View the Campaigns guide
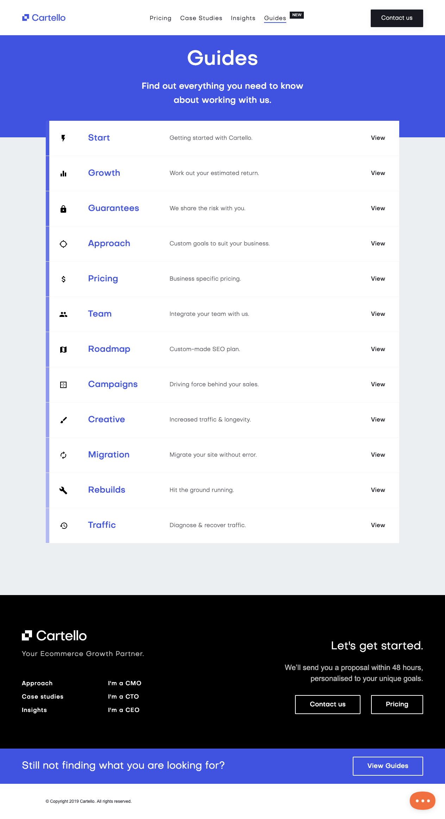Viewport: 445px width, 819px height. (378, 384)
